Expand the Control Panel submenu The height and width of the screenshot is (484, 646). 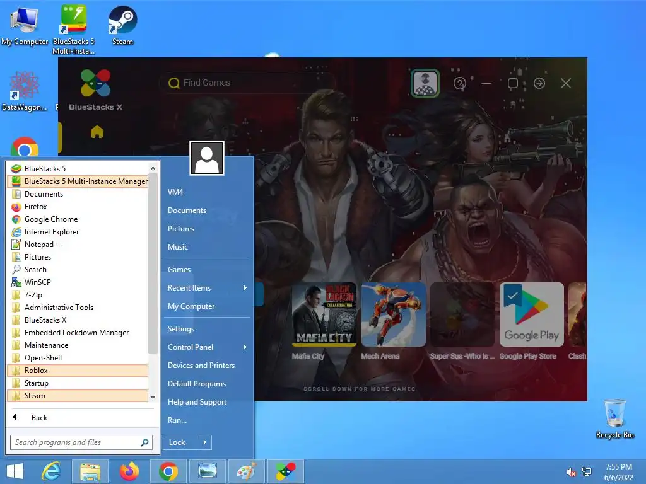point(207,347)
